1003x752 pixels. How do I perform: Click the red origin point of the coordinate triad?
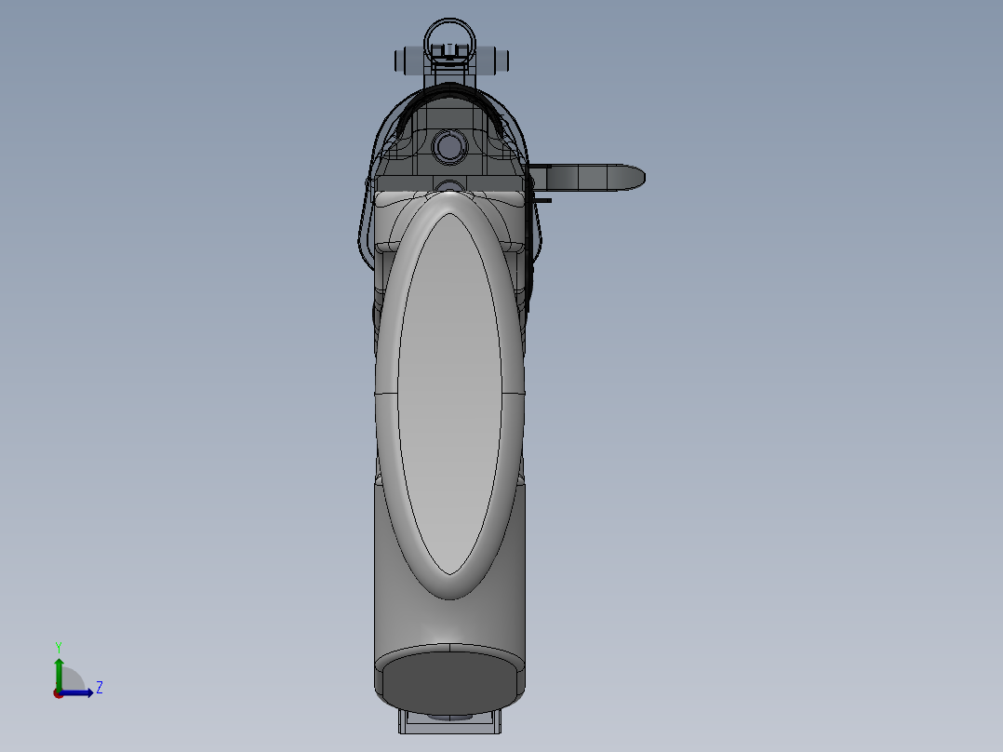pos(58,693)
